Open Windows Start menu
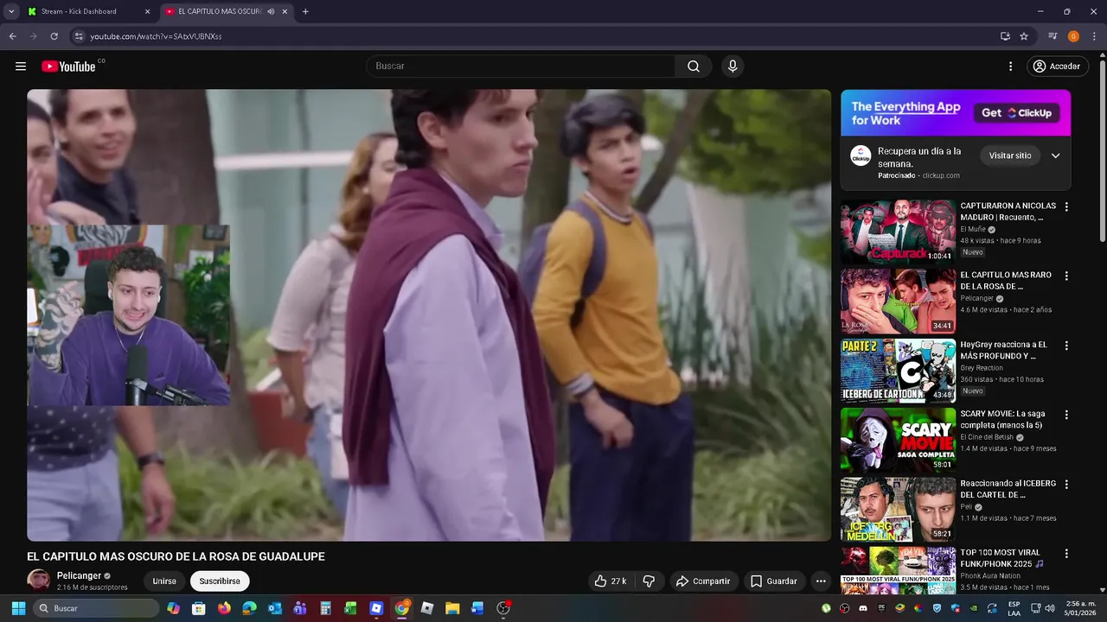The image size is (1107, 622). [18, 608]
